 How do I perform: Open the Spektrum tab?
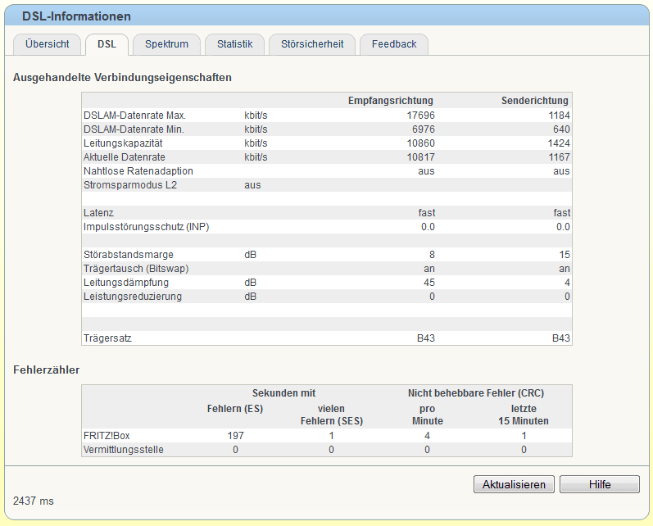coord(166,44)
